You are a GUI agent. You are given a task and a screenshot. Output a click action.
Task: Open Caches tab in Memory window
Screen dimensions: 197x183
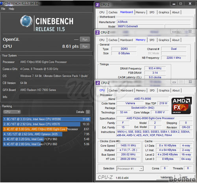point(113,40)
